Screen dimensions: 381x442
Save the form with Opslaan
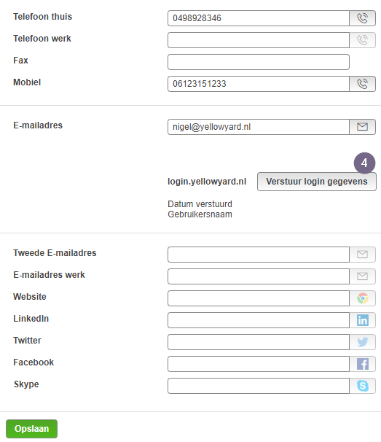(31, 429)
